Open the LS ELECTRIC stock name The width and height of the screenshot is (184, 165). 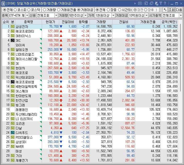tap(24, 119)
